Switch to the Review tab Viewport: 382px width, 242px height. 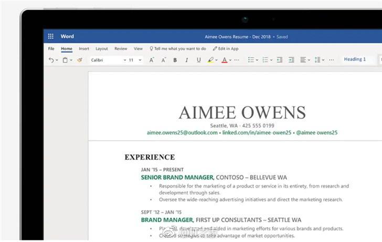[121, 48]
